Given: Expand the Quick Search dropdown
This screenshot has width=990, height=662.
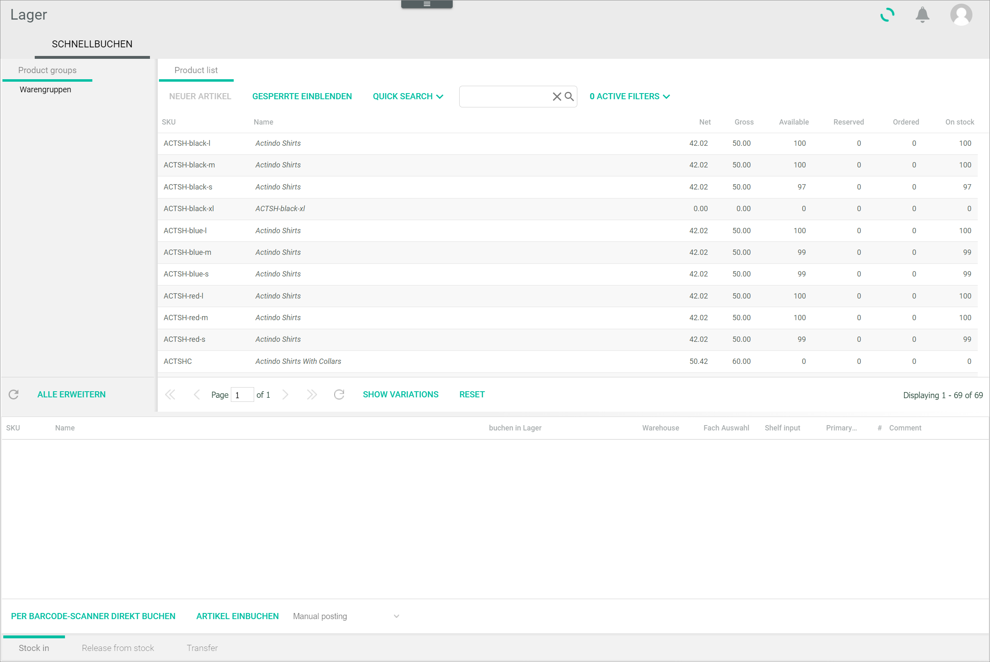Looking at the screenshot, I should coord(408,97).
